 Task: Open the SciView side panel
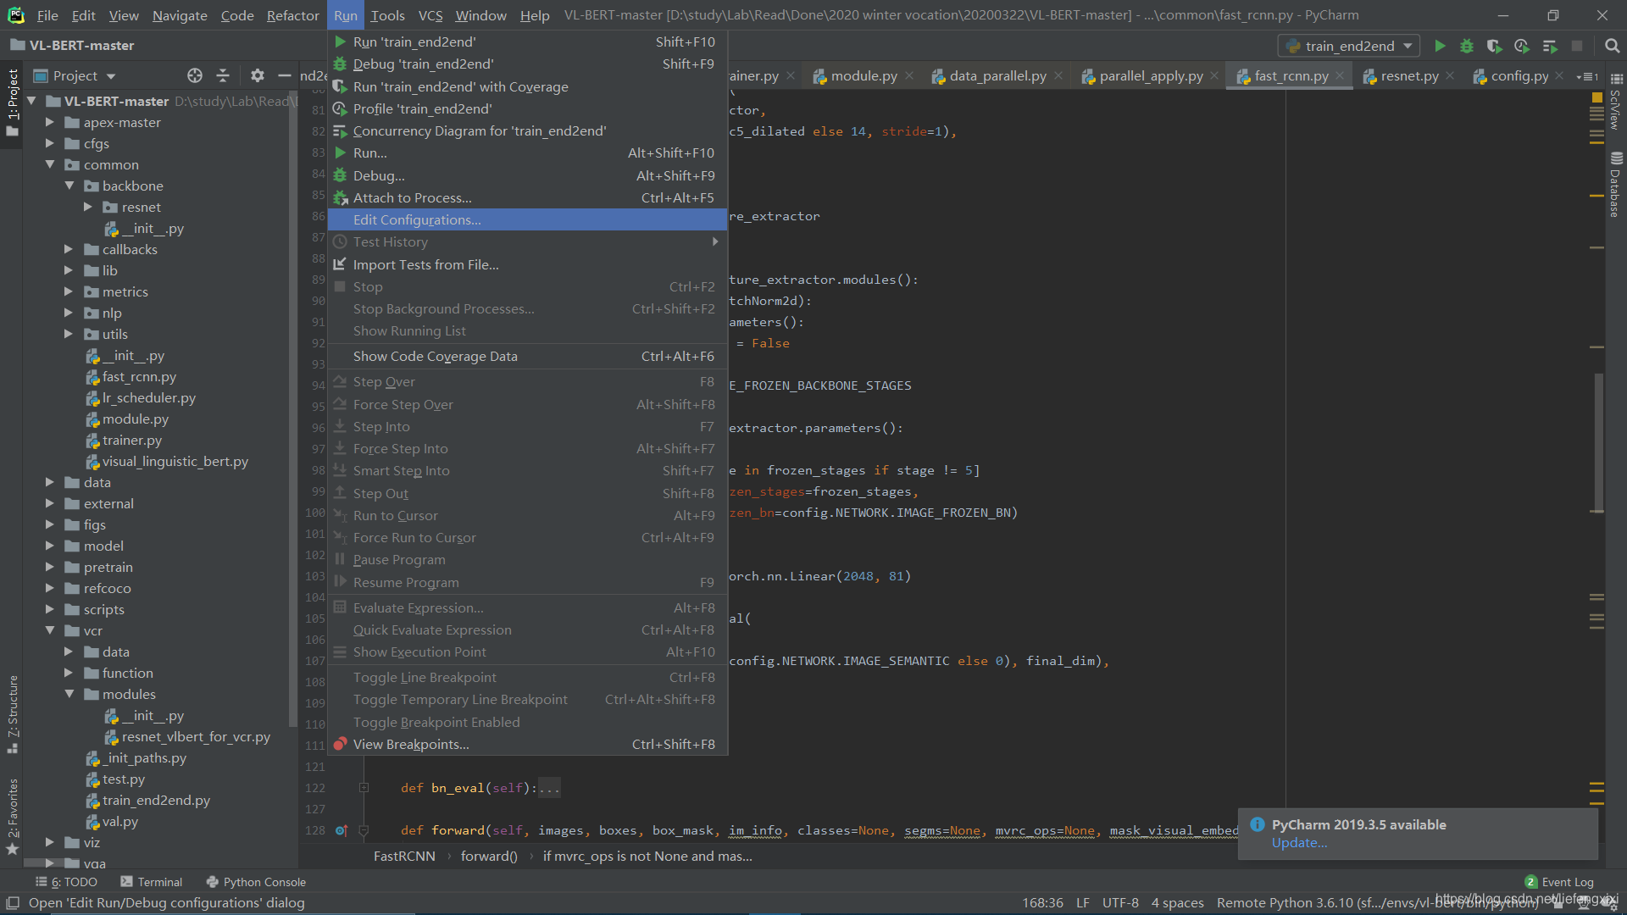pos(1615,100)
